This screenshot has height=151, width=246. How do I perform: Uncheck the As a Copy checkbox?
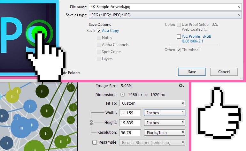(x=99, y=31)
